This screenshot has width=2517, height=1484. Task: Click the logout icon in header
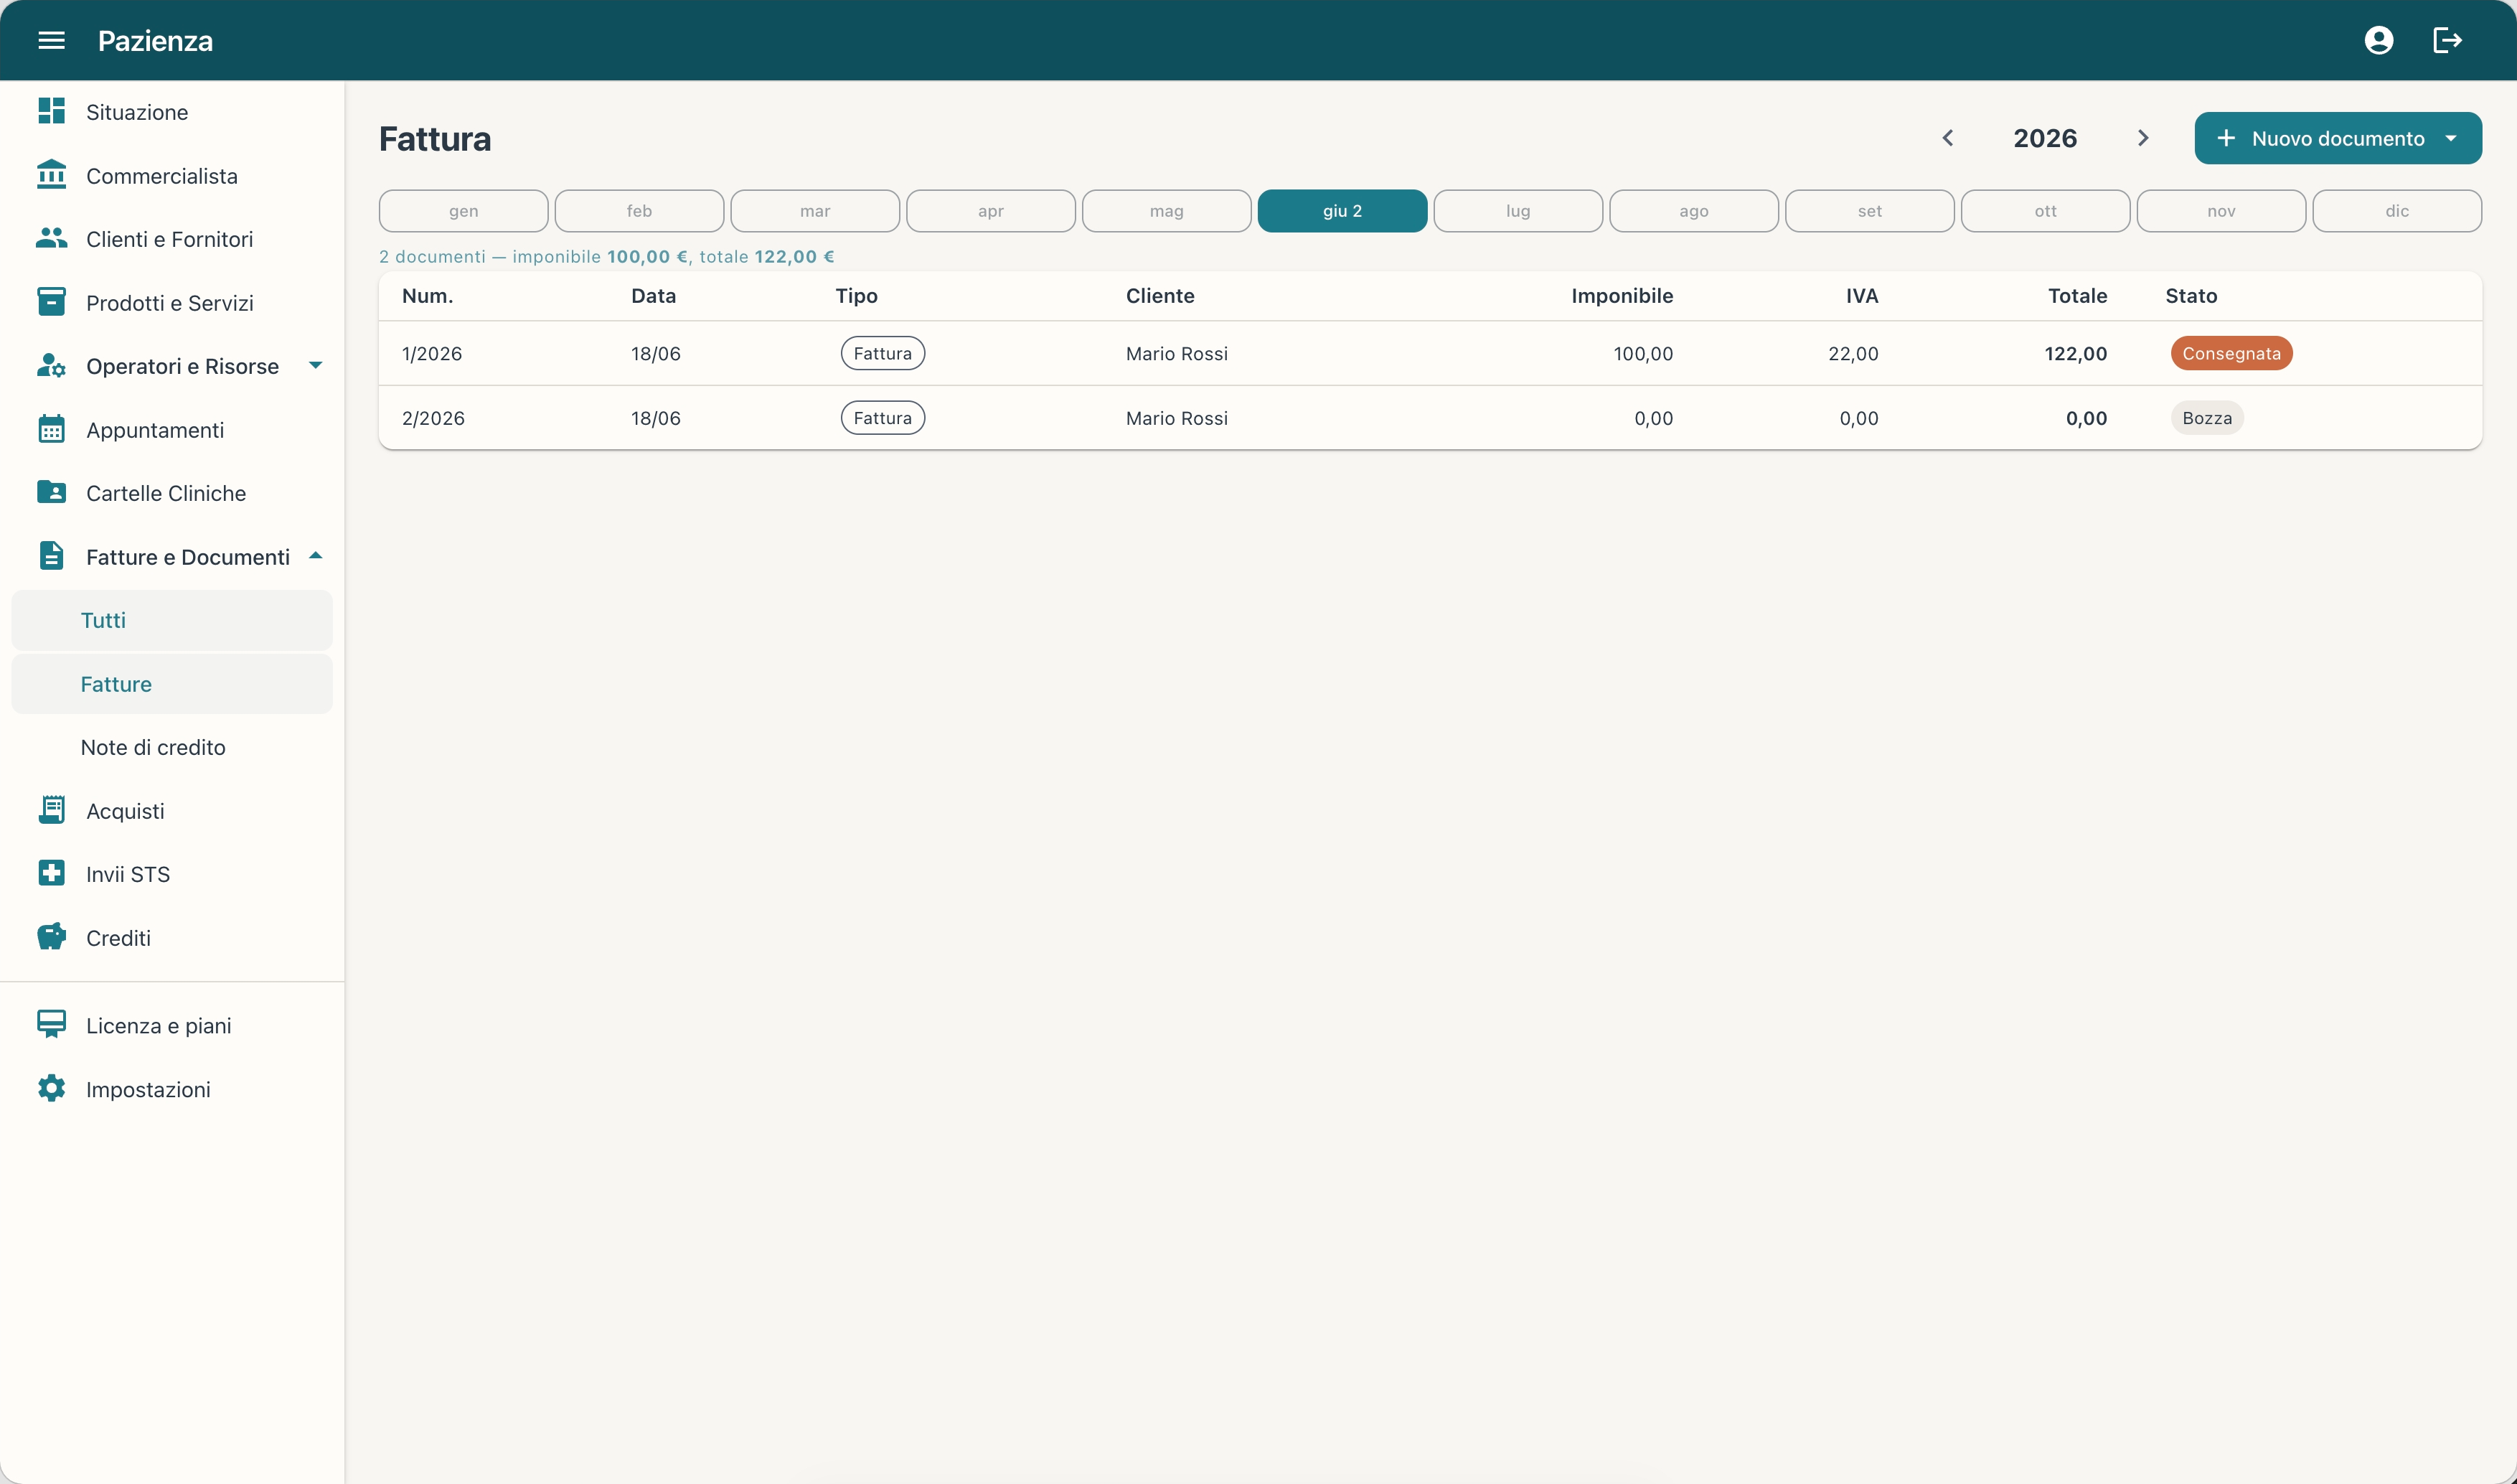click(x=2447, y=40)
